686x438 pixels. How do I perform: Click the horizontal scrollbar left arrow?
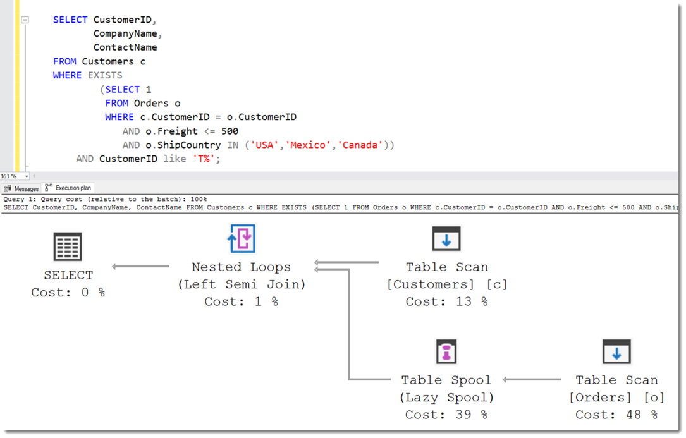pyautogui.click(x=34, y=176)
